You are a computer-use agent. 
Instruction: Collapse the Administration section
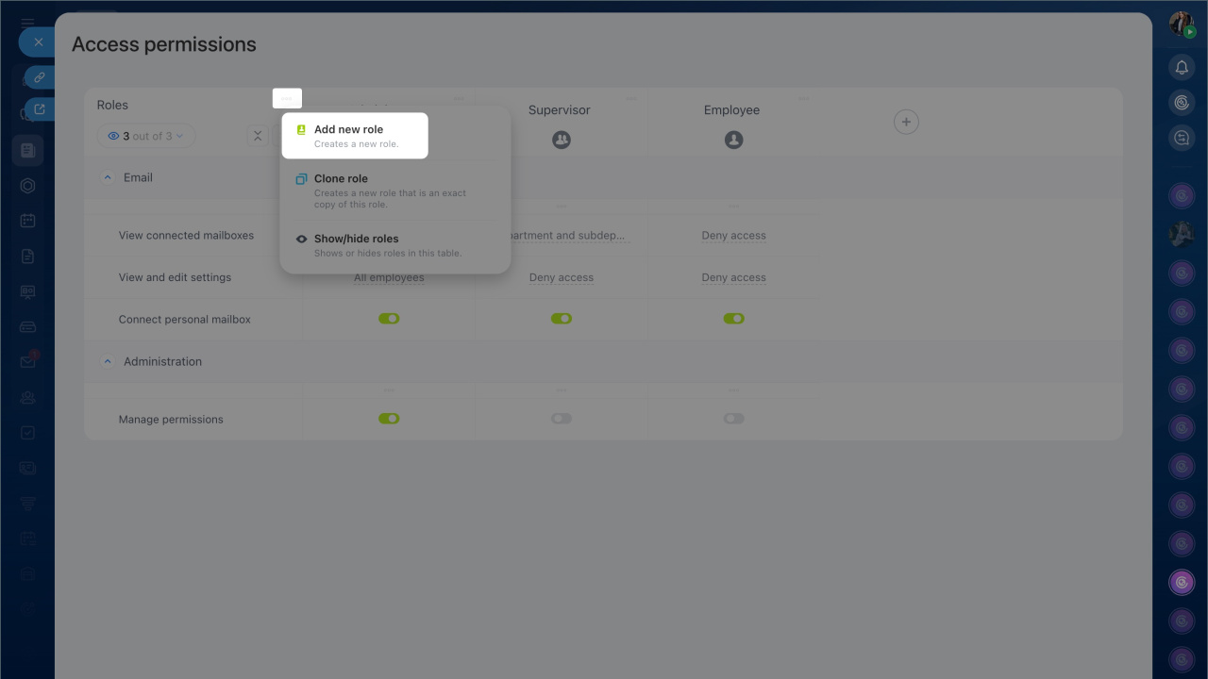(107, 361)
